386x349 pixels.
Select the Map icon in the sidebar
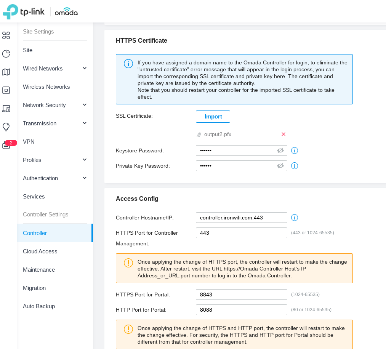6,72
